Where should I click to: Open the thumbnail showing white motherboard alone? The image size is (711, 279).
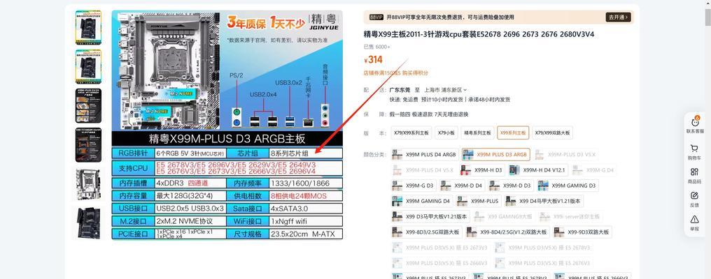[88, 185]
